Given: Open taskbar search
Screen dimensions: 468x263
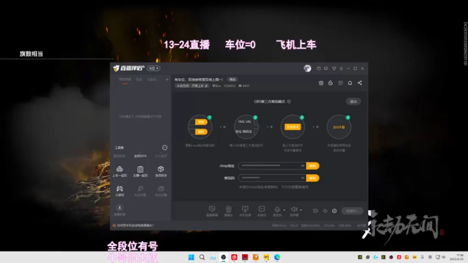Looking at the screenshot, I should [202, 257].
